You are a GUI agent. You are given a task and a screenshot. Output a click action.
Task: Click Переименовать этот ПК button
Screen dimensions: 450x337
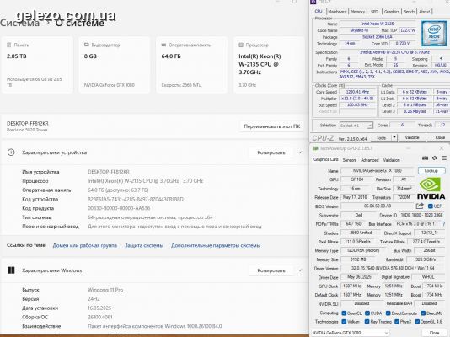pos(271,126)
